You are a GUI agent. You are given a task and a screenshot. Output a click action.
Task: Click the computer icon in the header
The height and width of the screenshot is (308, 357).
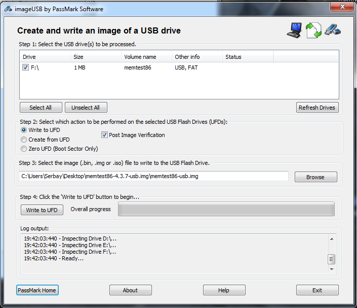(x=294, y=30)
